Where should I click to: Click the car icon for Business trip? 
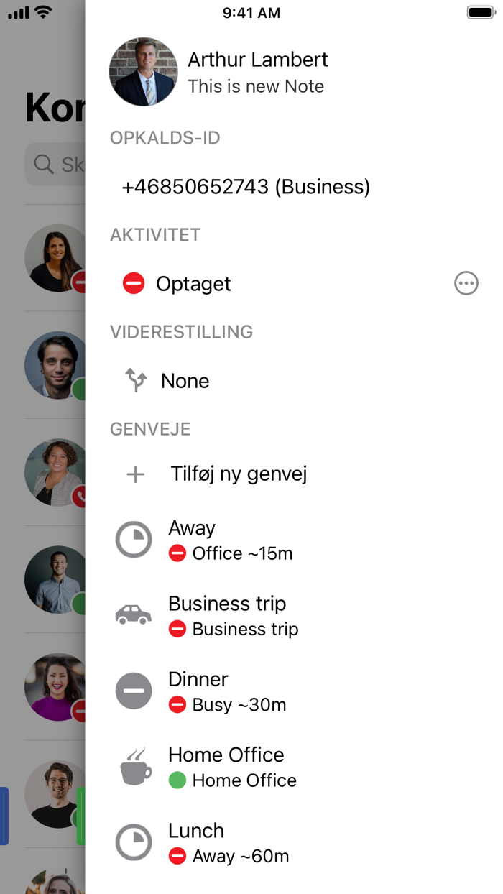point(134,615)
